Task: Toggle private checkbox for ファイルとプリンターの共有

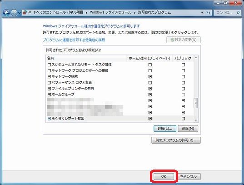Action: click(x=150, y=89)
